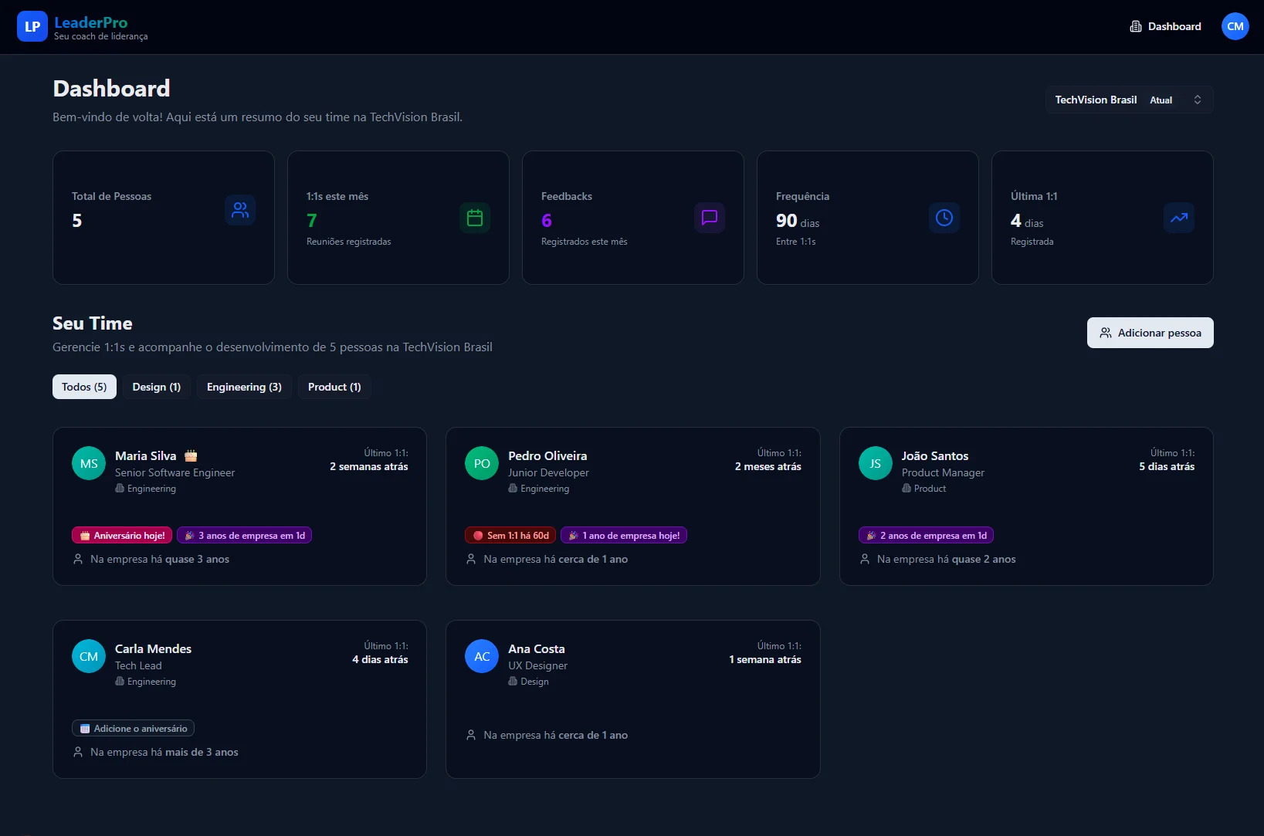
Task: Open Dashboard link in the top navigation
Action: pyautogui.click(x=1165, y=26)
